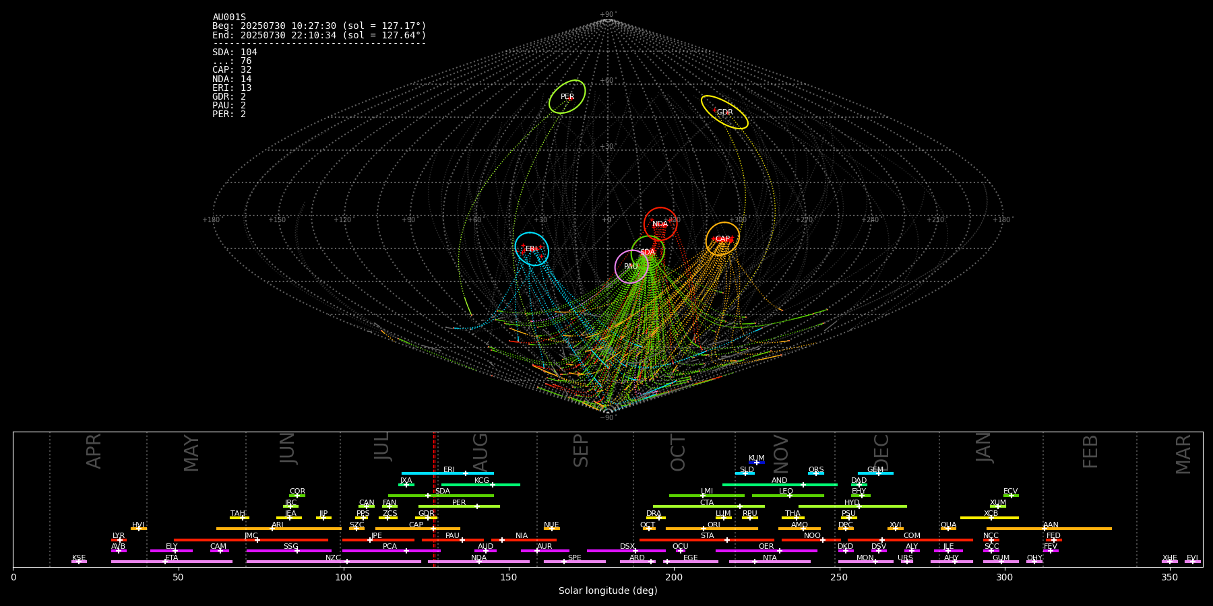Select the SPE shower bar in timeline
The height and width of the screenshot is (606, 1213).
575,562
